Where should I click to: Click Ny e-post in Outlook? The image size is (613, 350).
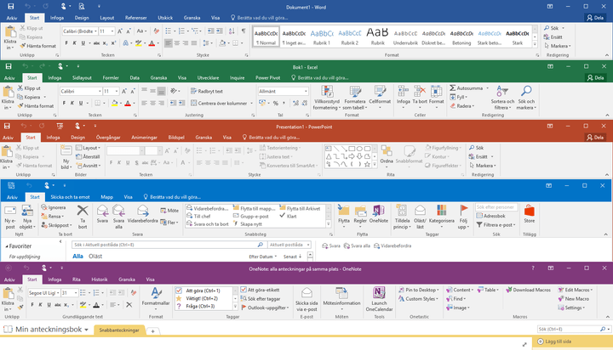[x=10, y=214]
